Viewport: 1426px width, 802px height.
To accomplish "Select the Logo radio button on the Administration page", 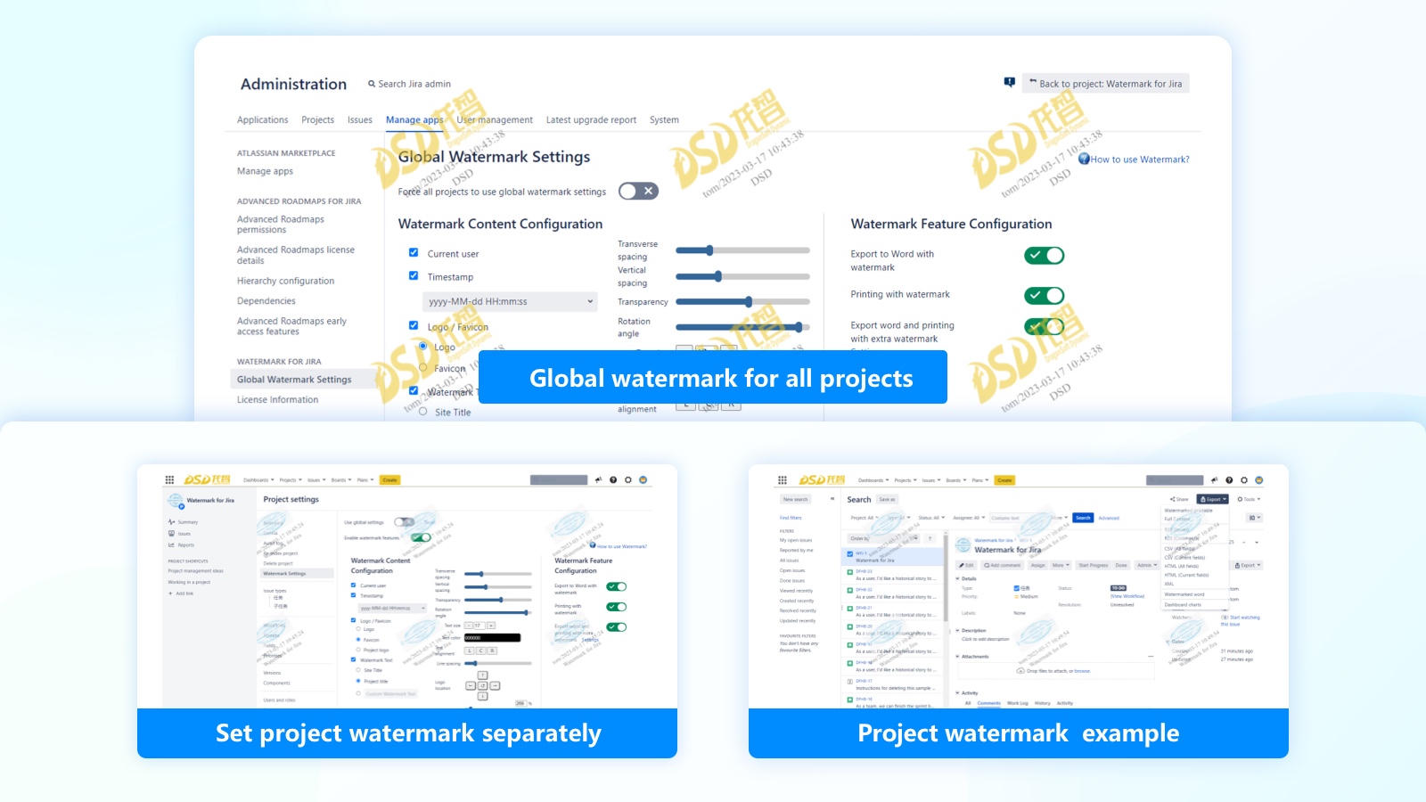I will tap(422, 346).
